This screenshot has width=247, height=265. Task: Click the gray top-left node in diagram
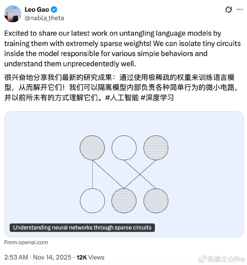pyautogui.click(x=92, y=148)
